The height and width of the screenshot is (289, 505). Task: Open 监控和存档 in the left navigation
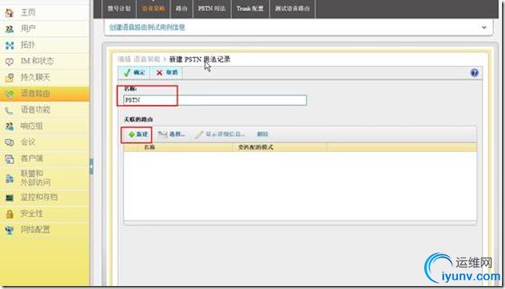pyautogui.click(x=45, y=197)
